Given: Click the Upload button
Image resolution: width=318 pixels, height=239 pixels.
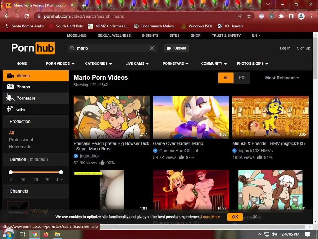Looking at the screenshot, I should (176, 48).
